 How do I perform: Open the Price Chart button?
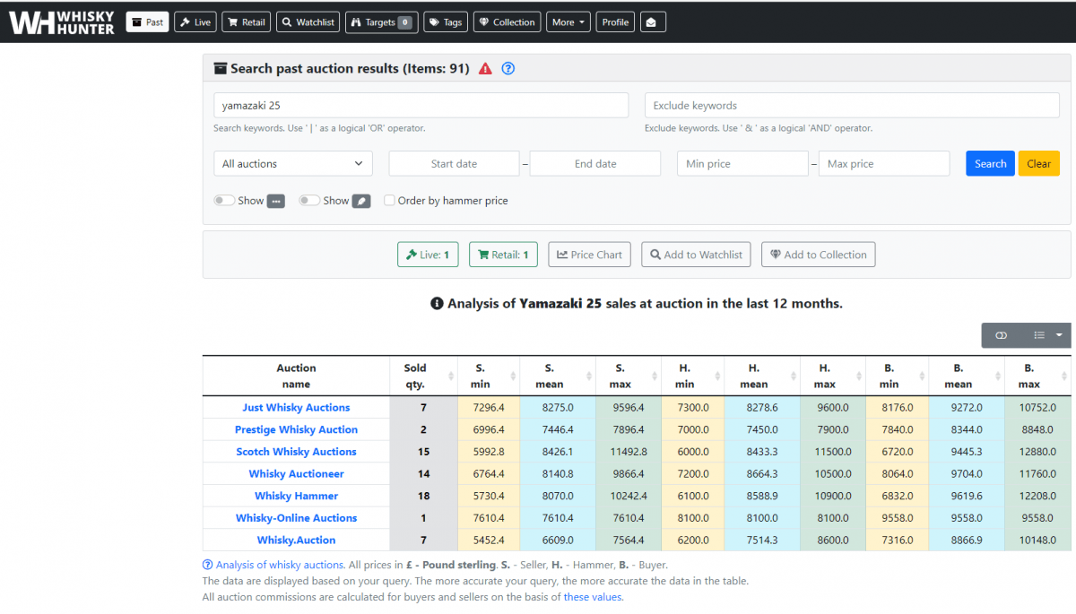[x=589, y=255]
